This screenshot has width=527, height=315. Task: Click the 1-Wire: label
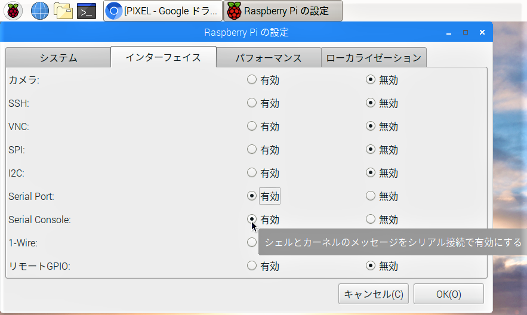click(x=23, y=243)
